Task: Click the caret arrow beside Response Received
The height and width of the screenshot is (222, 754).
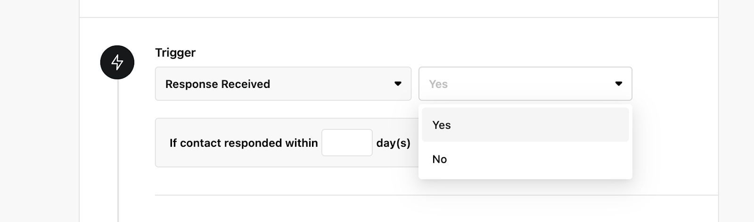Action: click(x=398, y=84)
